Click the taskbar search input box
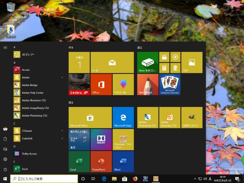 (x=45, y=179)
